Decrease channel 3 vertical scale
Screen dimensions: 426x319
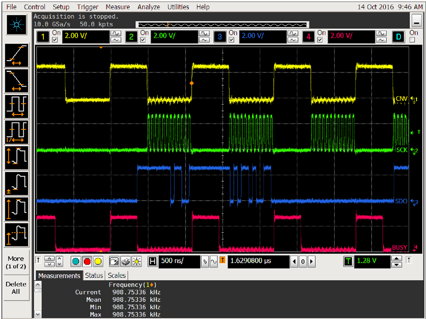pyautogui.click(x=293, y=40)
